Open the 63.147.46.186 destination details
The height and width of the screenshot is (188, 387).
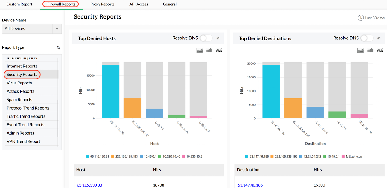250,185
